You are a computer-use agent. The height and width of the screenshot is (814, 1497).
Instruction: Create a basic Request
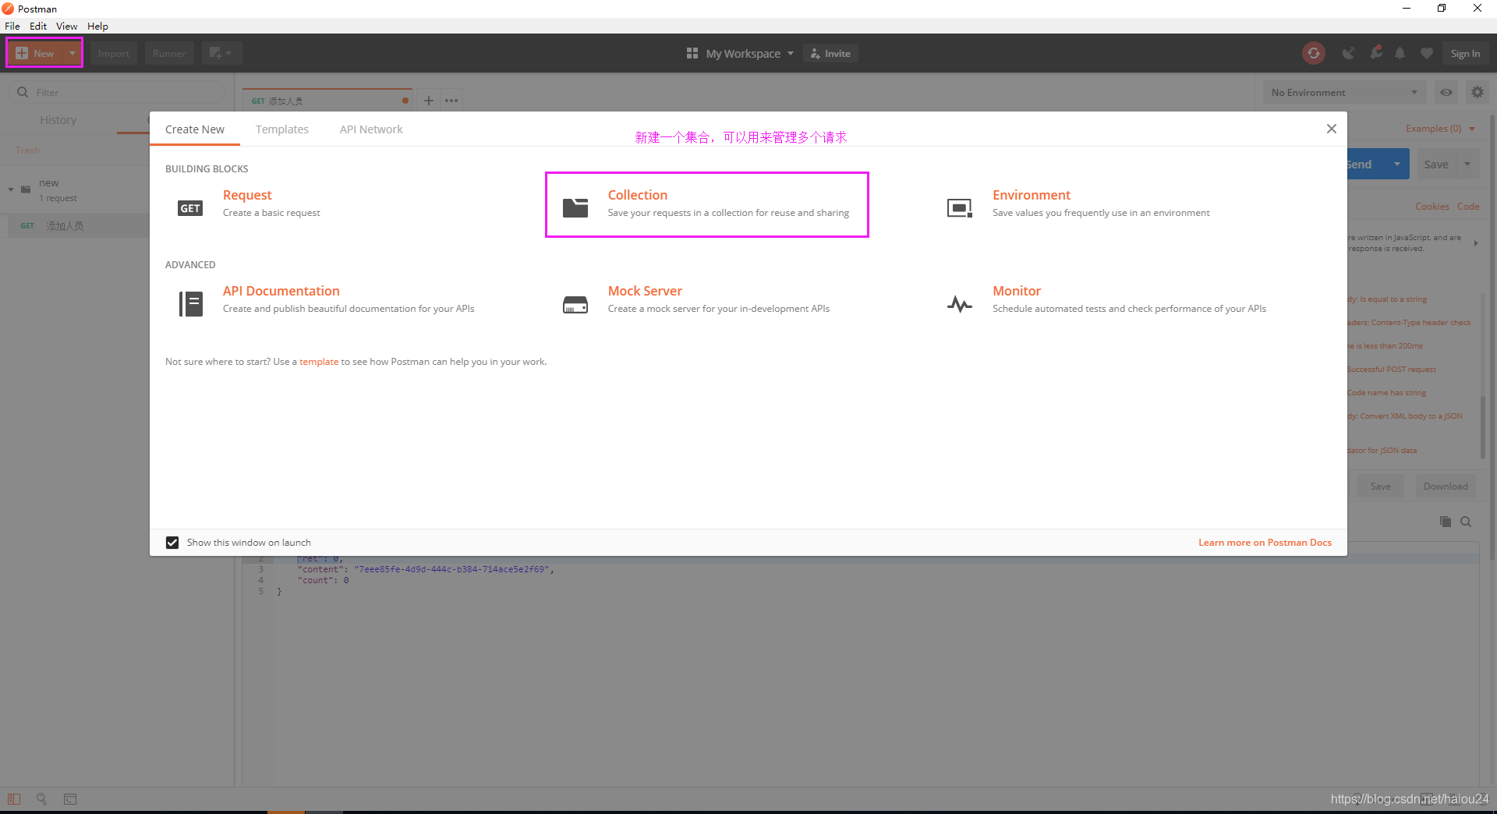[x=247, y=195]
